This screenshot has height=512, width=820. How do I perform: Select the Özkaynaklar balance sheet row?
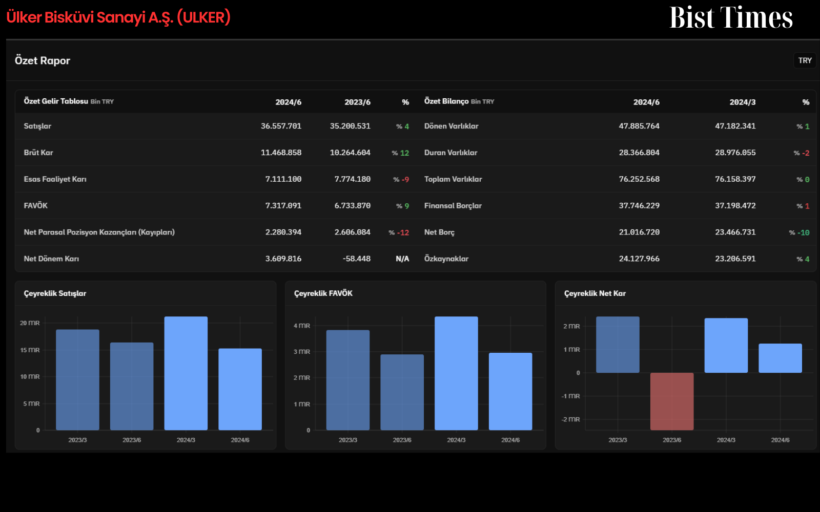[x=617, y=259]
